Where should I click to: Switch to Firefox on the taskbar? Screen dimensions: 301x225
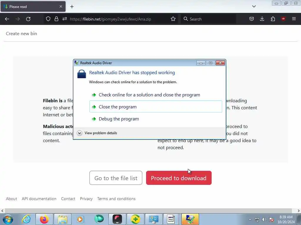pyautogui.click(x=44, y=219)
